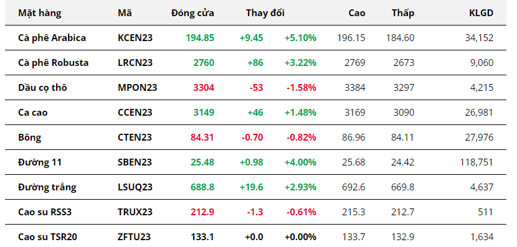Open the Đường trắng commodity entry
Screen dimensions: 517x247
47,187
